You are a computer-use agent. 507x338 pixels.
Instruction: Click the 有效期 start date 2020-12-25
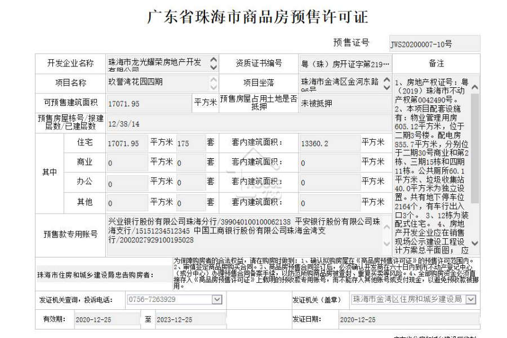106,319
